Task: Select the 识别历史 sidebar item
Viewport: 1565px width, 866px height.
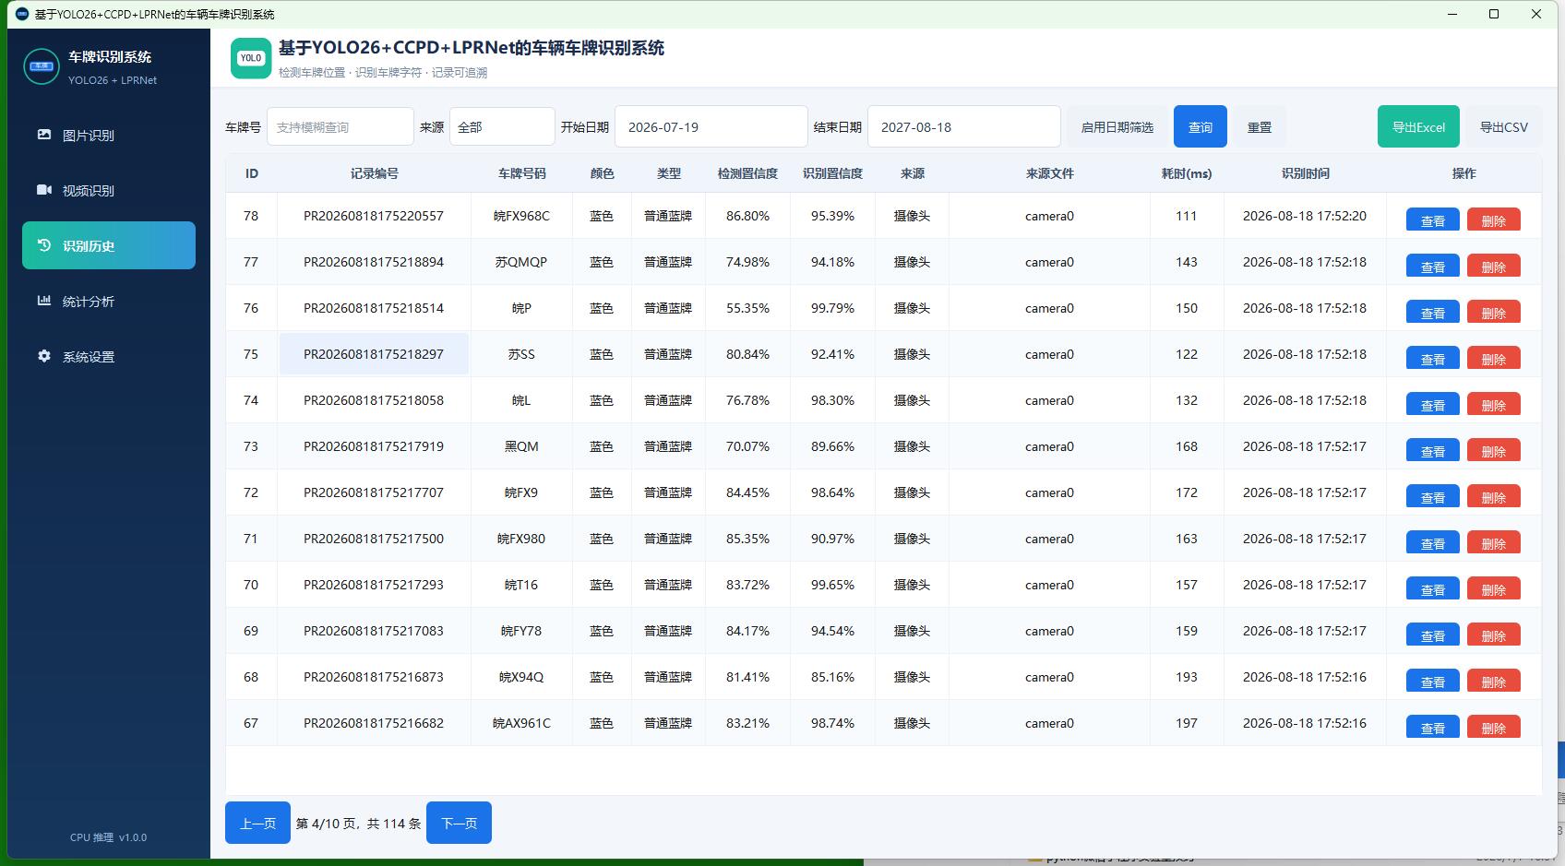Action: click(x=109, y=245)
